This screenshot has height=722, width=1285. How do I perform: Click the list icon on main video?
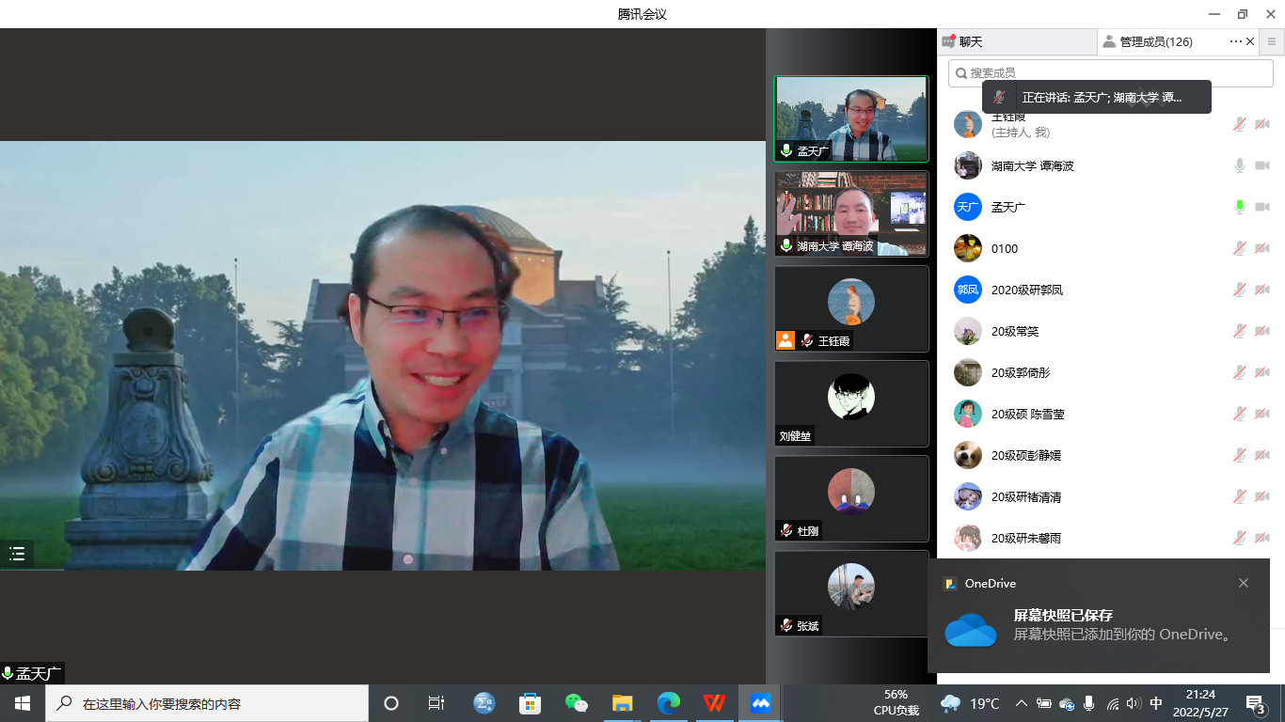pyautogui.click(x=17, y=554)
